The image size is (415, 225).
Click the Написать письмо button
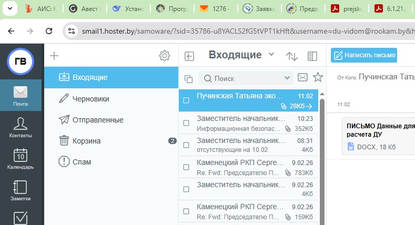coord(363,55)
